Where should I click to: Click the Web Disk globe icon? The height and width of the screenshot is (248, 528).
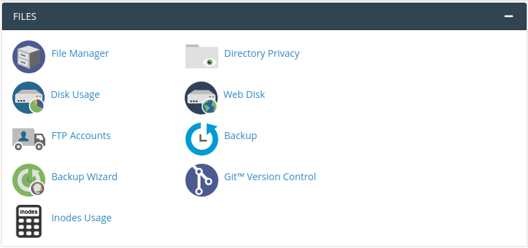[x=201, y=98]
